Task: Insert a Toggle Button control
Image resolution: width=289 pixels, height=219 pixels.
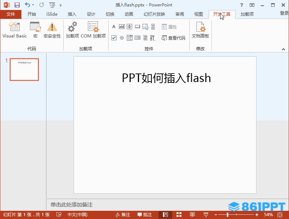Action: point(145,38)
